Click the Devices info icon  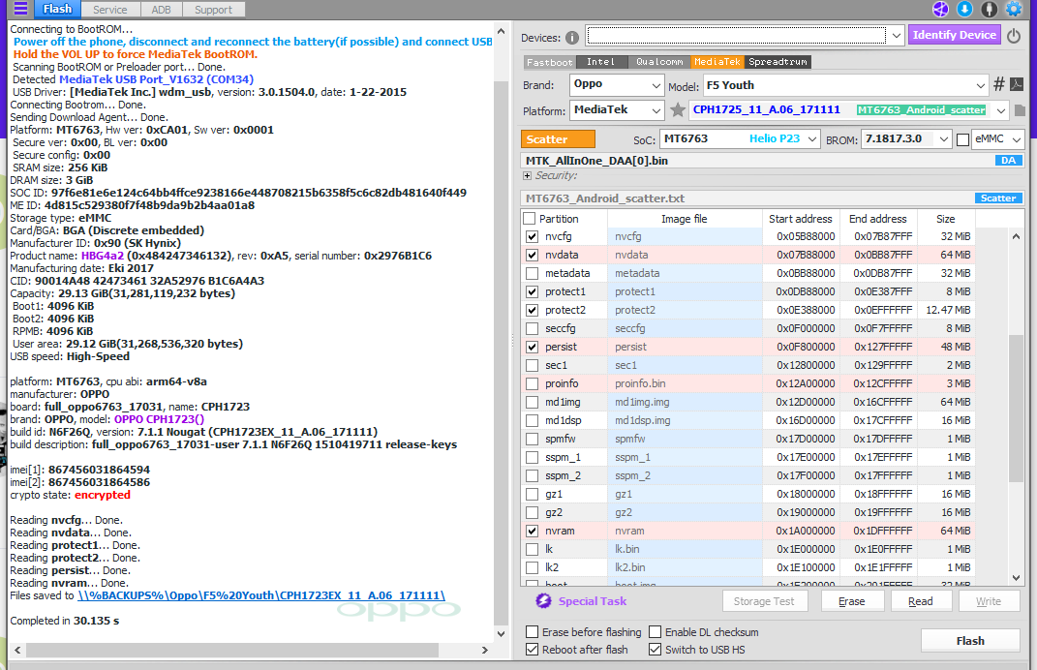[x=573, y=38]
